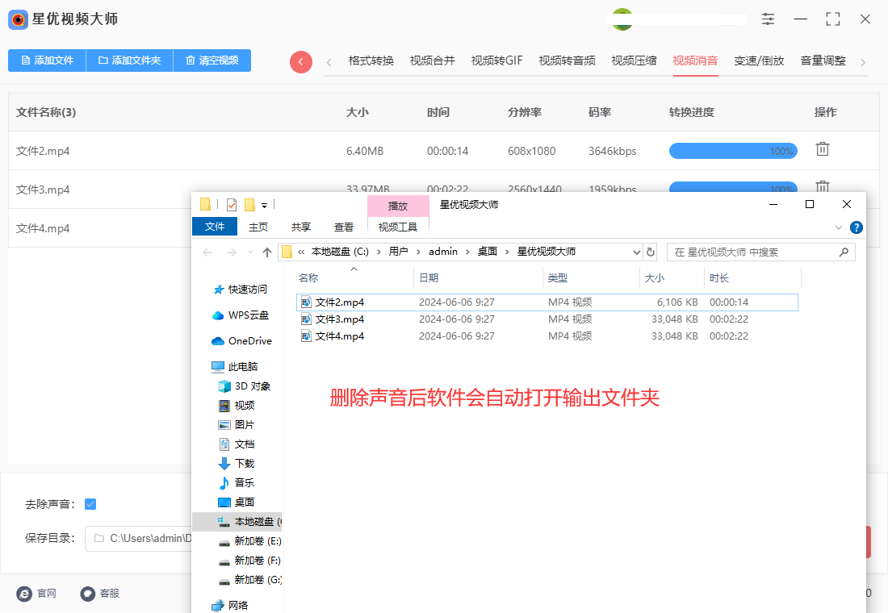Select 新加卷 (F:) drive
The image size is (888, 613).
pyautogui.click(x=249, y=561)
